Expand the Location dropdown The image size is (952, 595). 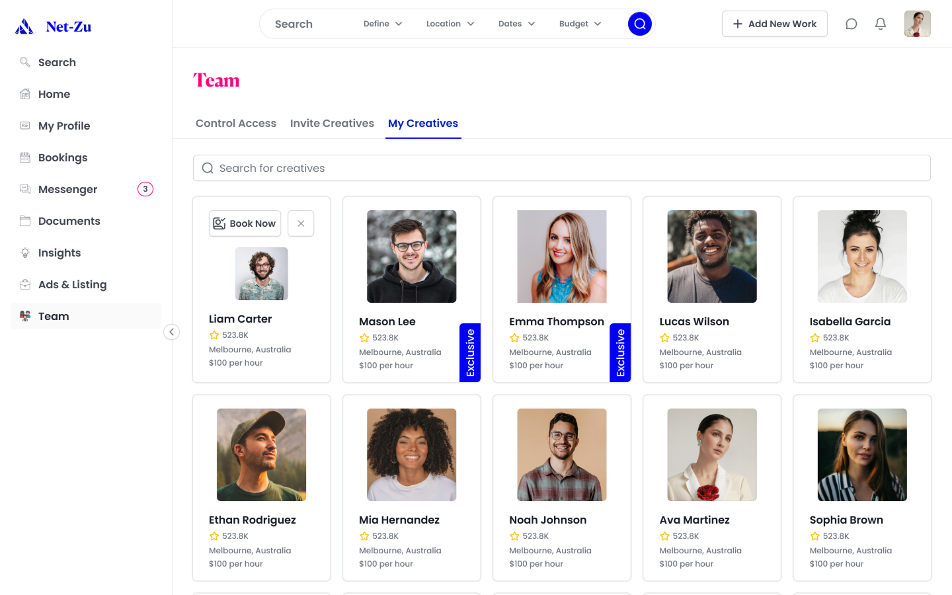(450, 24)
